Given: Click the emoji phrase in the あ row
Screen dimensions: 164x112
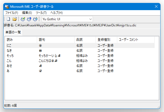Looking at the screenshot, I should coord(40,71).
